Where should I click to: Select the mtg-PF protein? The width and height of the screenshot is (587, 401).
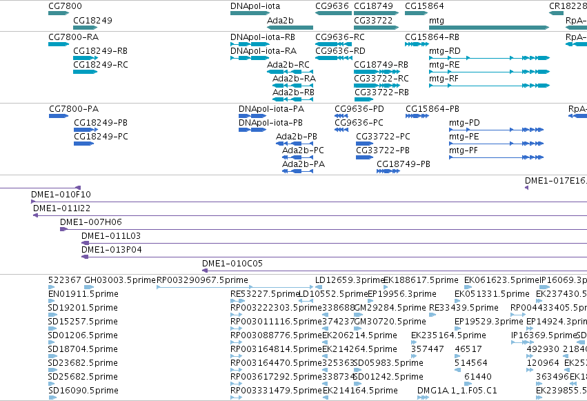coord(496,157)
